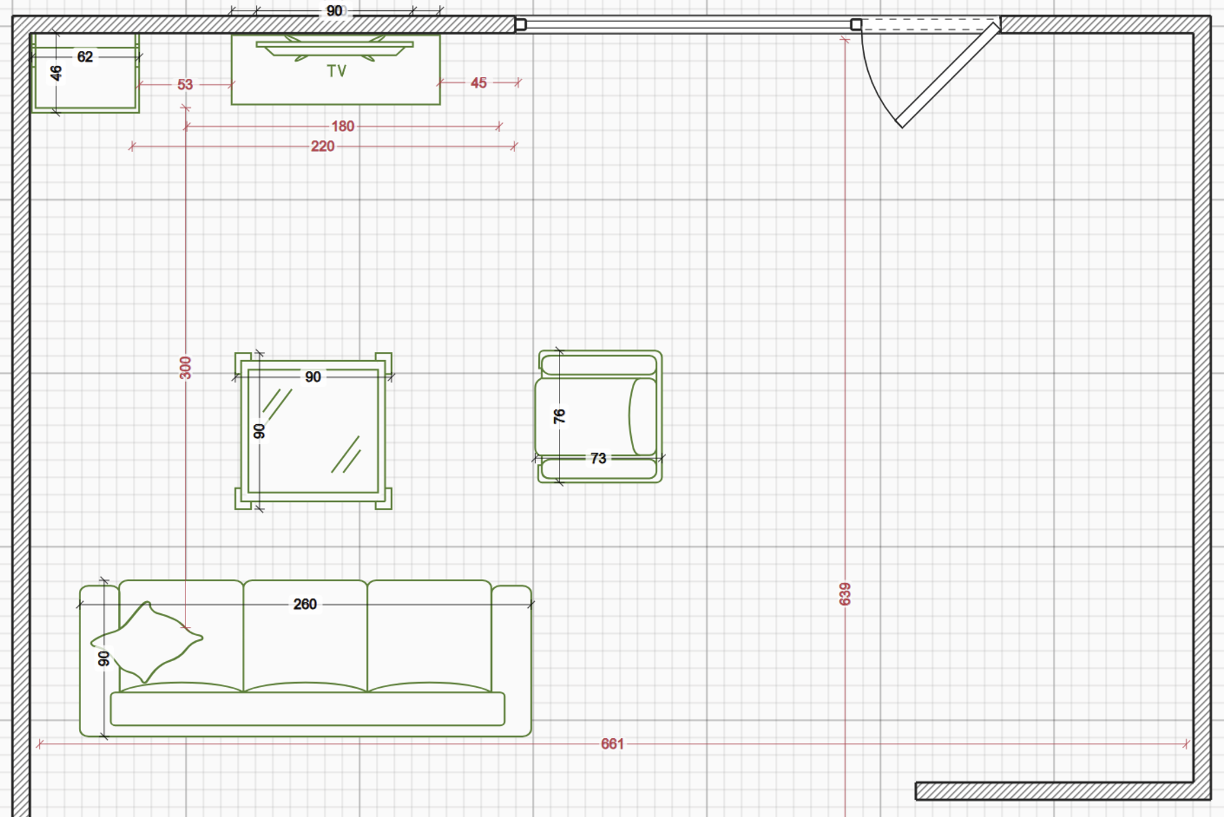Click the 300 vertical distance label

[x=186, y=367]
